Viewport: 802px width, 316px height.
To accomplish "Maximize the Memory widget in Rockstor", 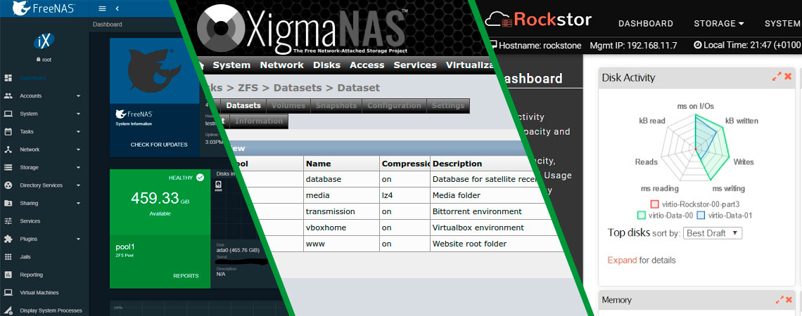I will point(779,300).
